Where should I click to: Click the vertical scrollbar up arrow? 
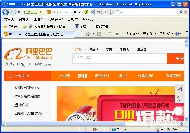(x=186, y=41)
